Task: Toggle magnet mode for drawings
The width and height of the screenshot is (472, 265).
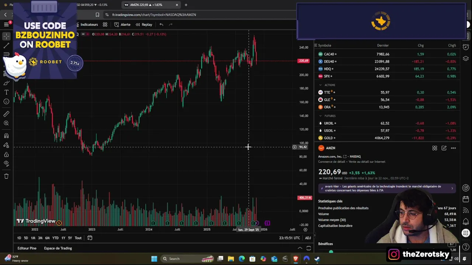Action: tap(6, 136)
